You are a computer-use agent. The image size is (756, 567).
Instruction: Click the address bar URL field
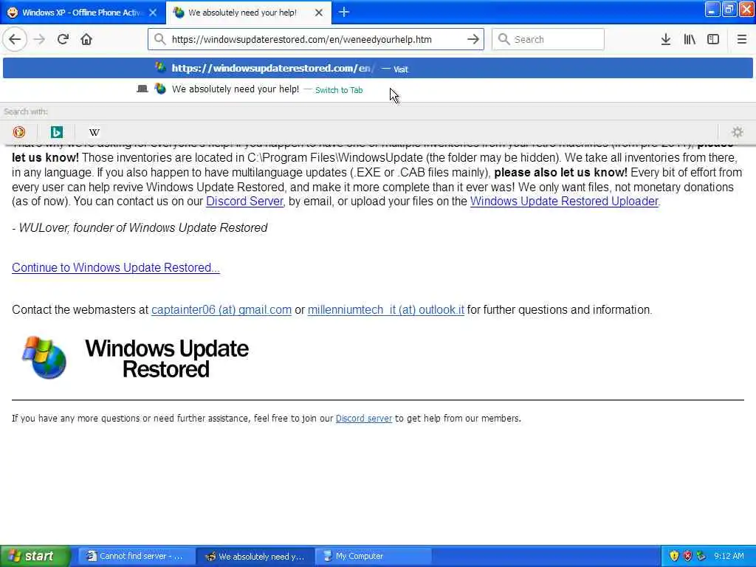315,39
